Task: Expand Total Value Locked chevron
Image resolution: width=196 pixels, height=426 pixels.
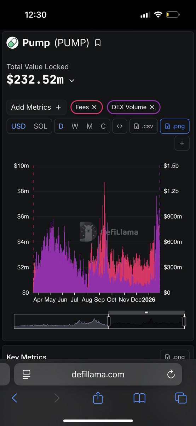Action: (72, 81)
